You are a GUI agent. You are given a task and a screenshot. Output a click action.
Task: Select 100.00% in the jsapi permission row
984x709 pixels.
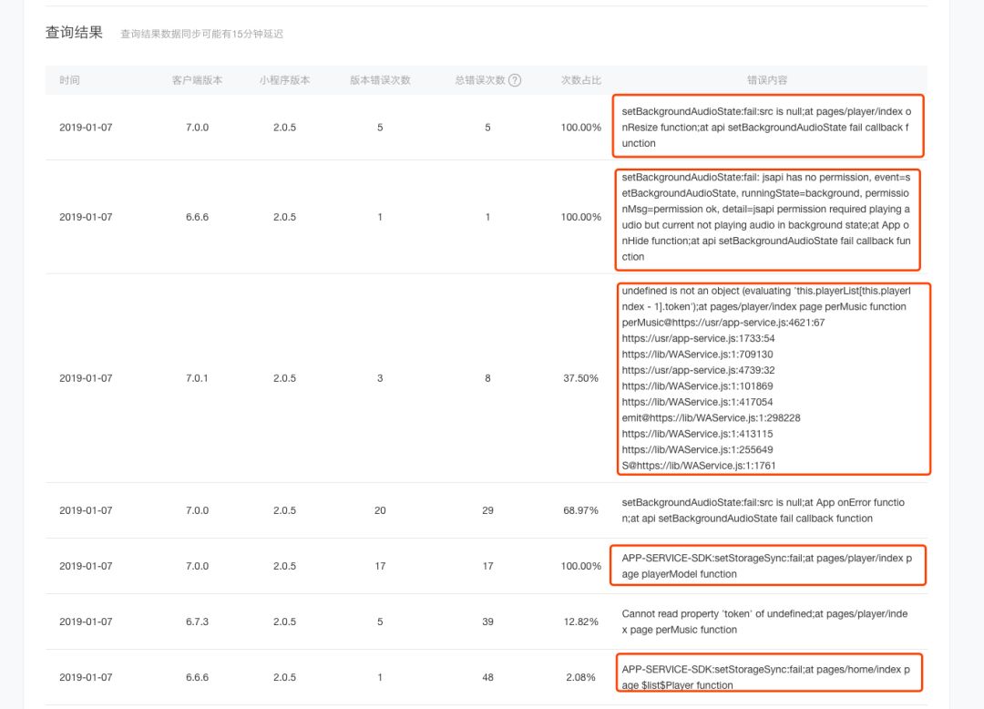click(x=581, y=217)
